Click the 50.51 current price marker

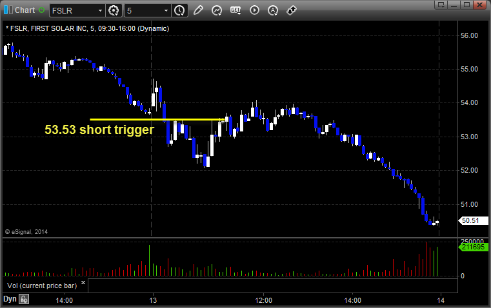coord(473,221)
